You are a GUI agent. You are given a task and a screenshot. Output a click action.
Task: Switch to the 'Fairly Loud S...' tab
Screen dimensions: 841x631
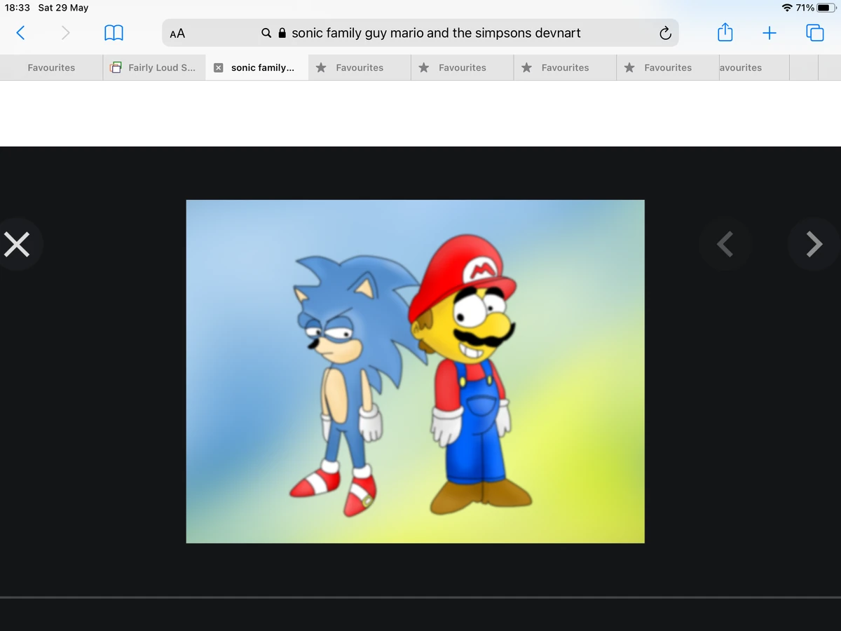point(153,67)
